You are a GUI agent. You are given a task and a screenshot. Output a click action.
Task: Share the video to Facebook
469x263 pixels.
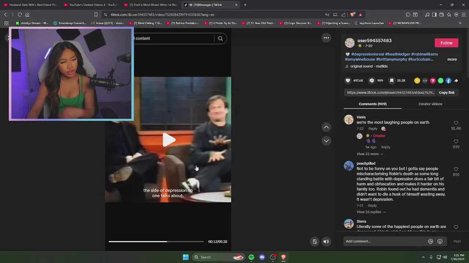pos(448,81)
